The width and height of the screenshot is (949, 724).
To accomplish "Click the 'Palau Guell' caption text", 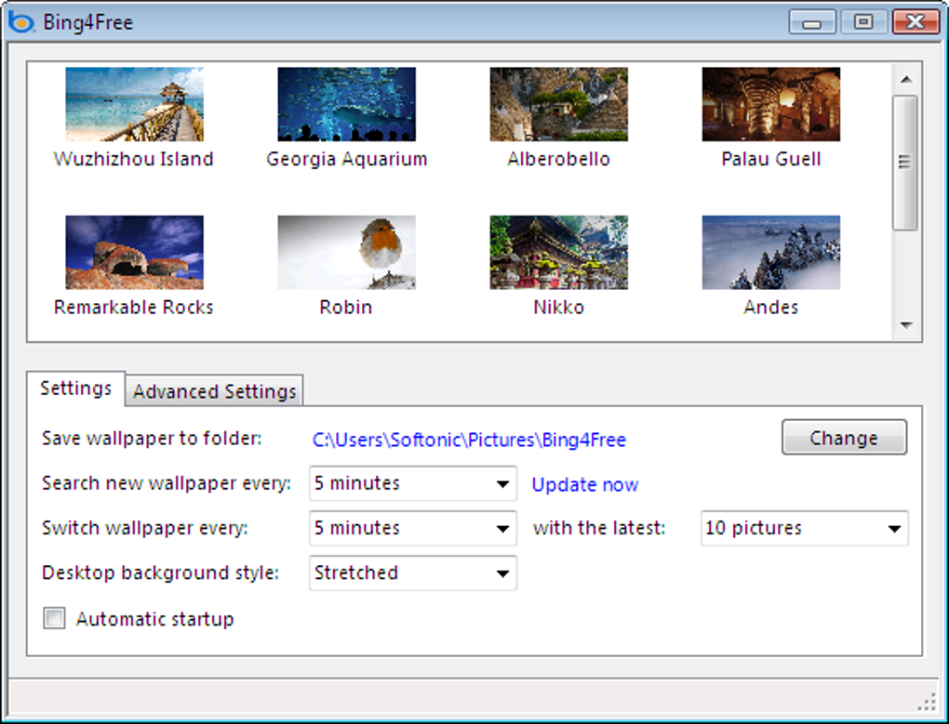I will 771,159.
